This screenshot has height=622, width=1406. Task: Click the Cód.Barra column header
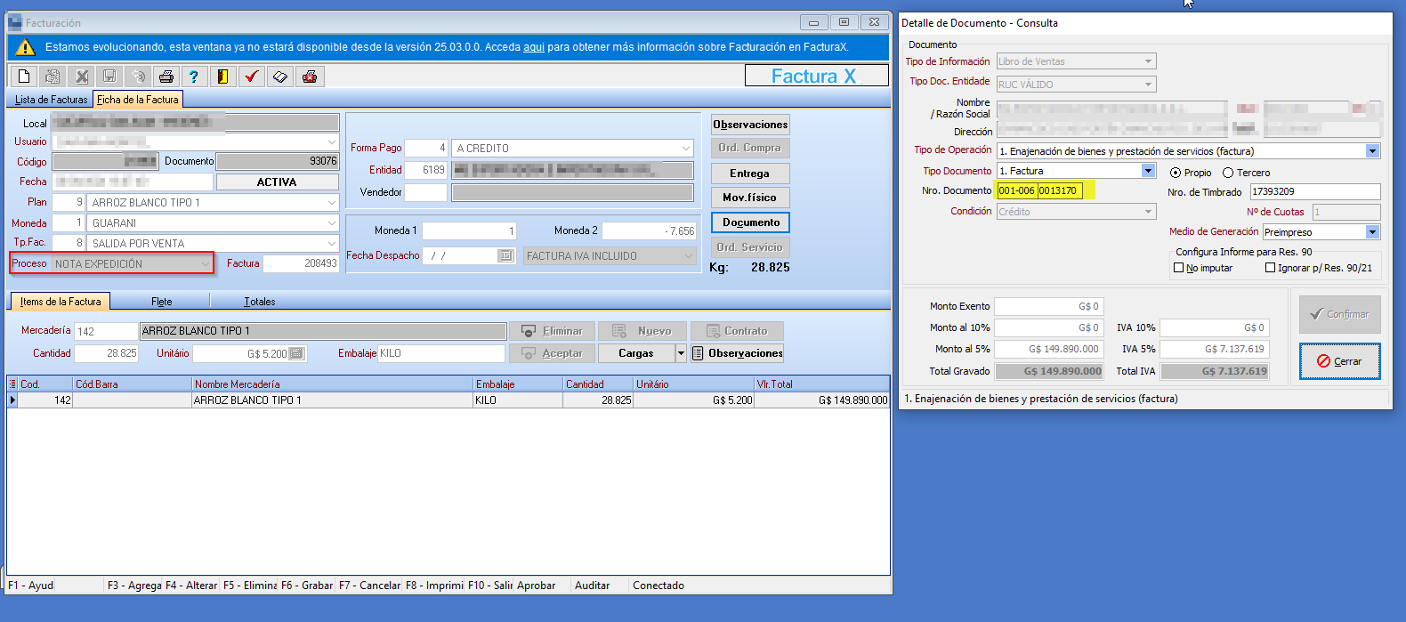coord(133,384)
